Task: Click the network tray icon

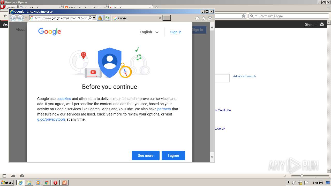Action: tap(300, 183)
